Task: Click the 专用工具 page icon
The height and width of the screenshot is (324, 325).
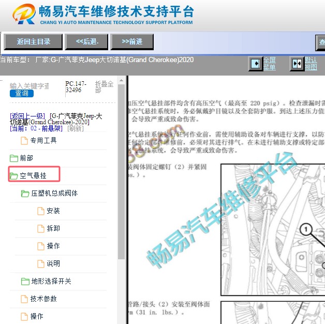Action: [24, 141]
